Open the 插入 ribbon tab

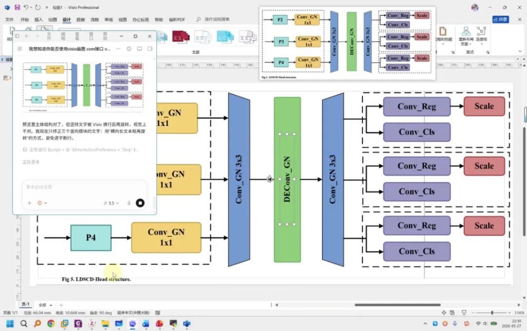pos(39,20)
